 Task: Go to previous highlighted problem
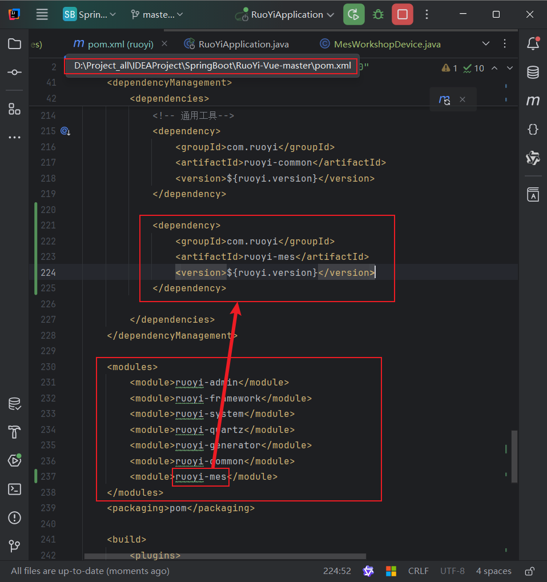(x=494, y=69)
